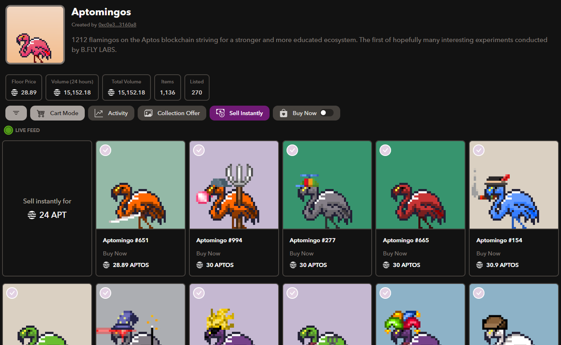Open Aptomingo #651 orange flamingo image
This screenshot has width=561, height=345.
click(x=141, y=185)
